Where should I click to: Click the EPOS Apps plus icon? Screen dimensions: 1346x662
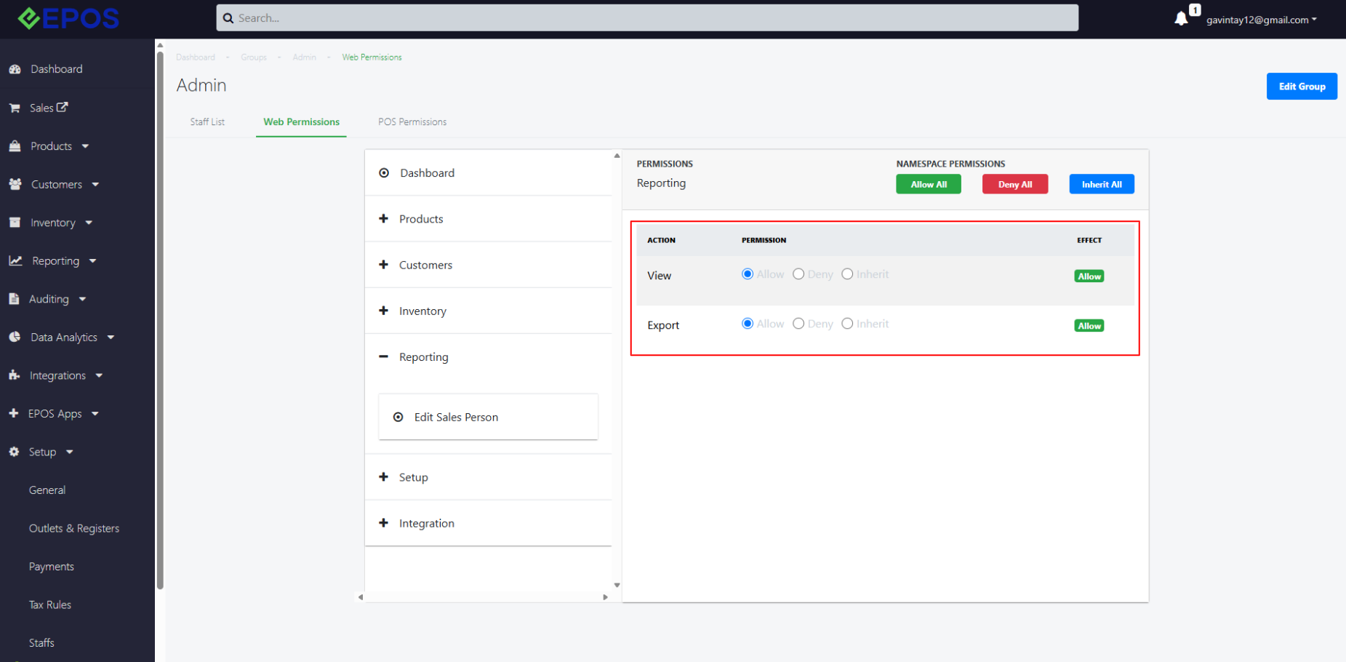click(13, 413)
